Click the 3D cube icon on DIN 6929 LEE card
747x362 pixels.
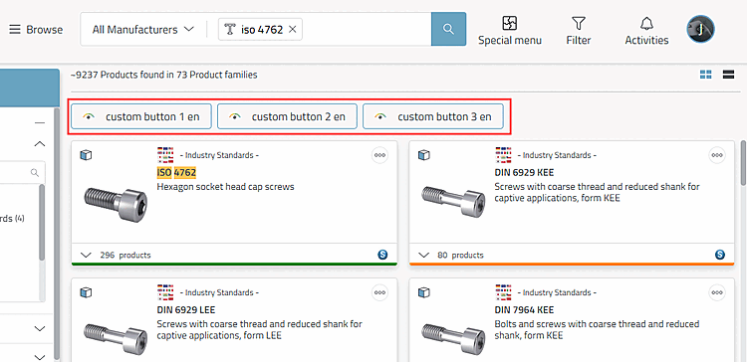(86, 292)
